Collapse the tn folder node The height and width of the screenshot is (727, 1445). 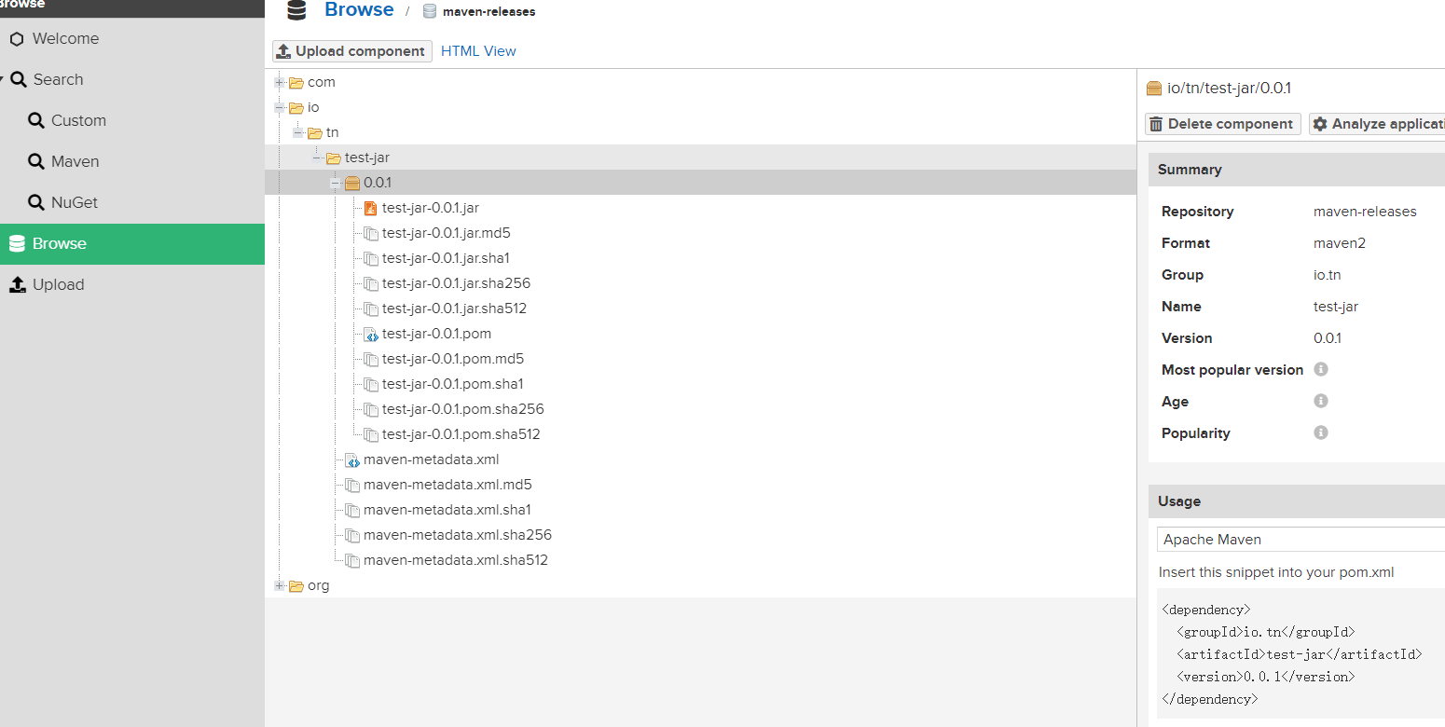pos(297,132)
